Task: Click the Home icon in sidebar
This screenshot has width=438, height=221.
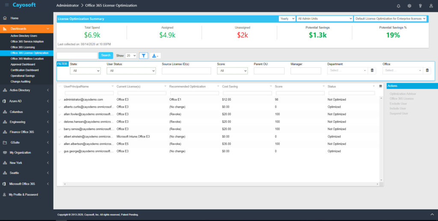Action: [5, 18]
